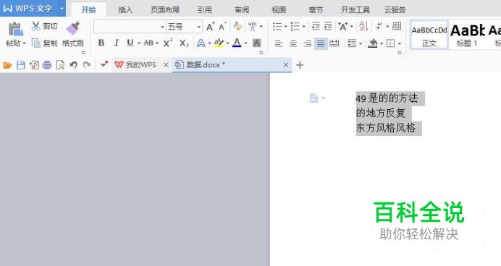Toggle underline formatting
This screenshot has height=266, width=501.
(130, 43)
